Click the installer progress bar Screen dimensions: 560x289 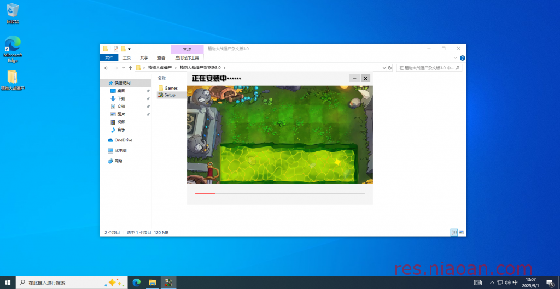pyautogui.click(x=279, y=194)
